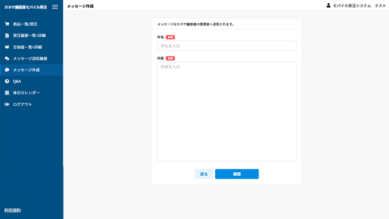Toggle the sidebar with the hamburger icon
Image resolution: width=389 pixels, height=219 pixels.
point(55,7)
